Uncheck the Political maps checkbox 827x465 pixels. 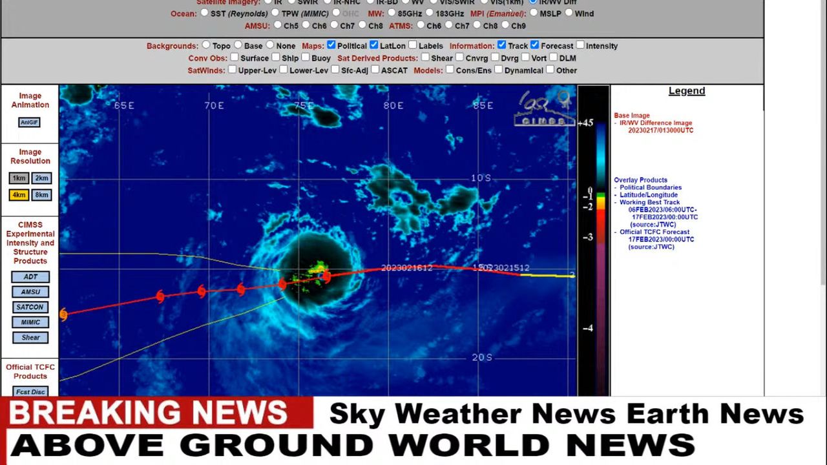point(331,45)
